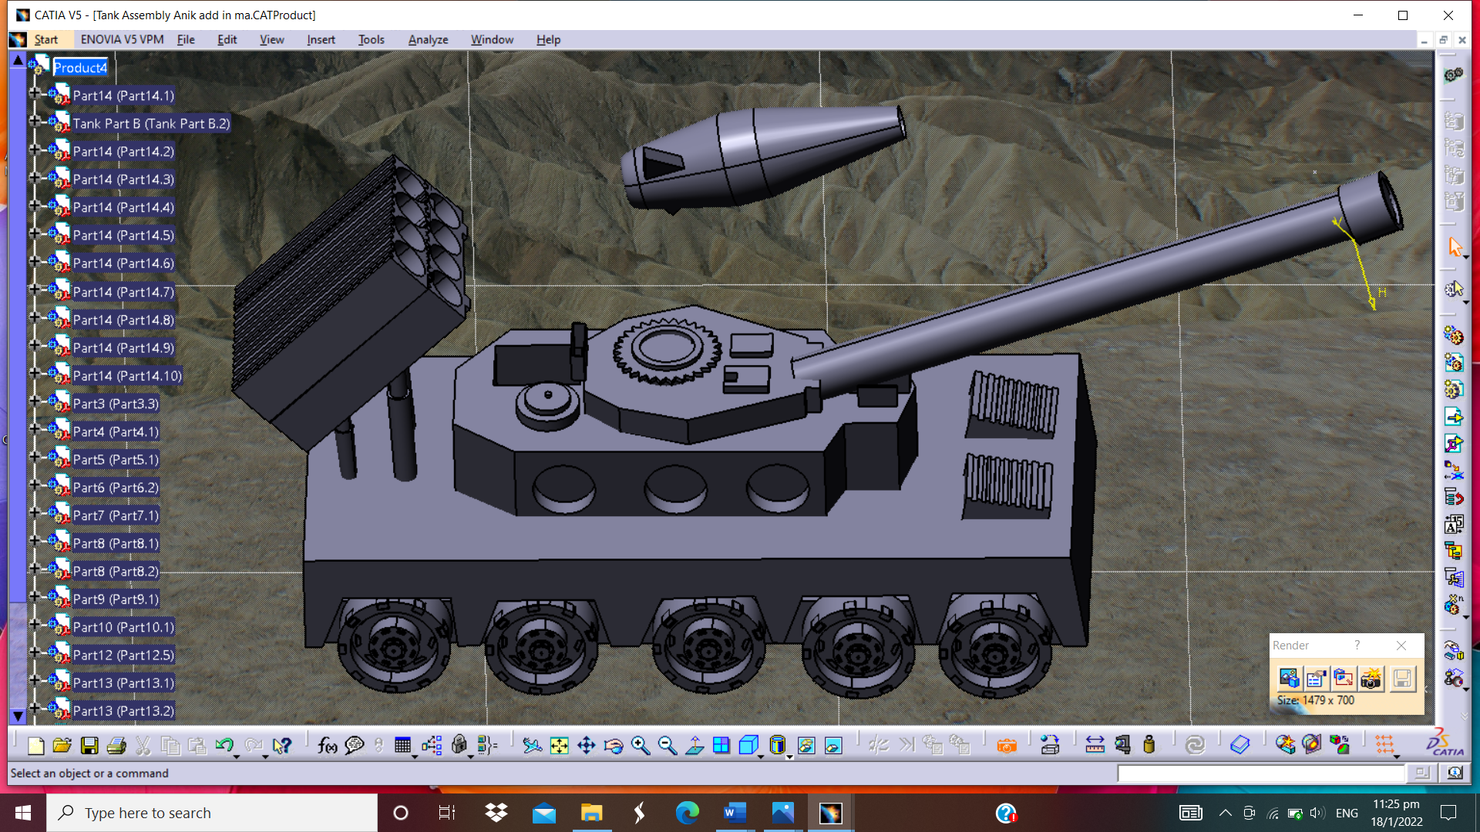1480x832 pixels.
Task: Open the Formula f(x) tool
Action: click(327, 746)
